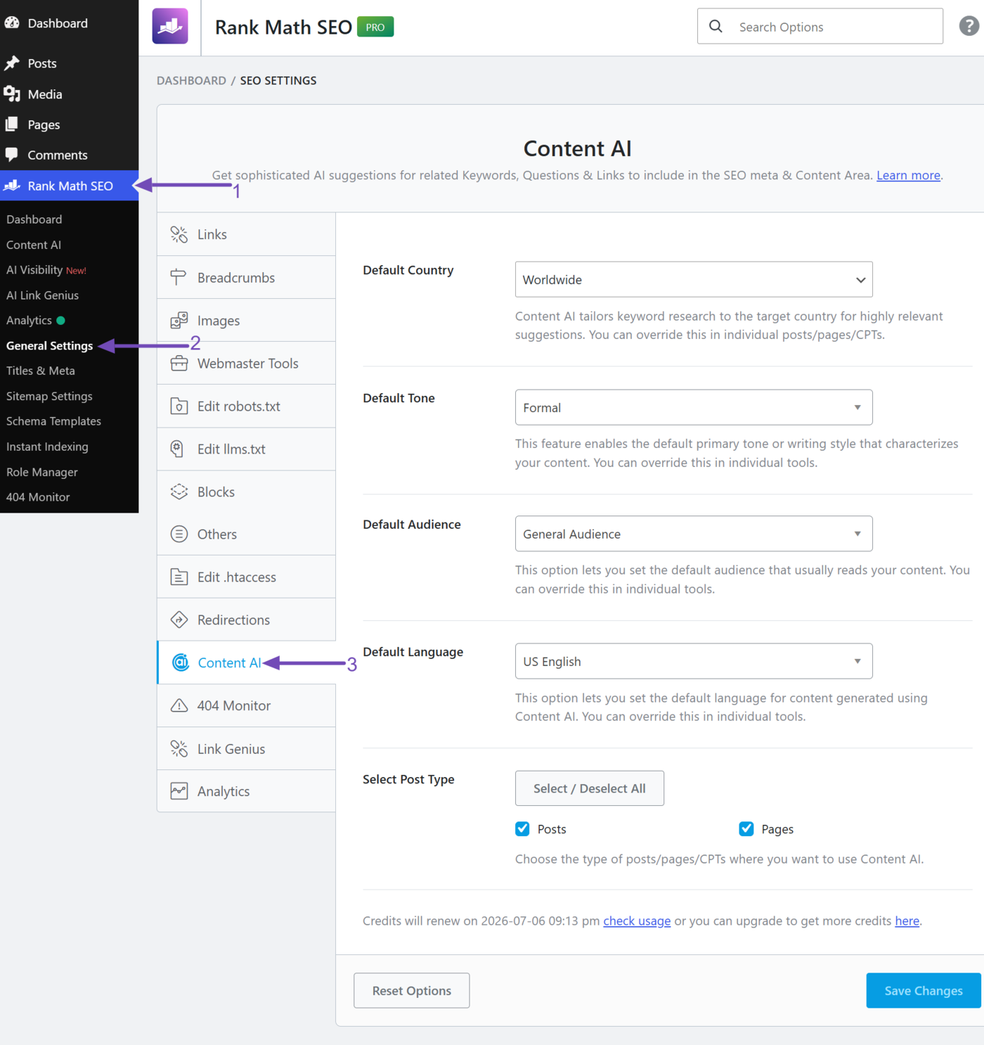Screen dimensions: 984x1045
Task: Click the PRO badge
Action: [375, 27]
